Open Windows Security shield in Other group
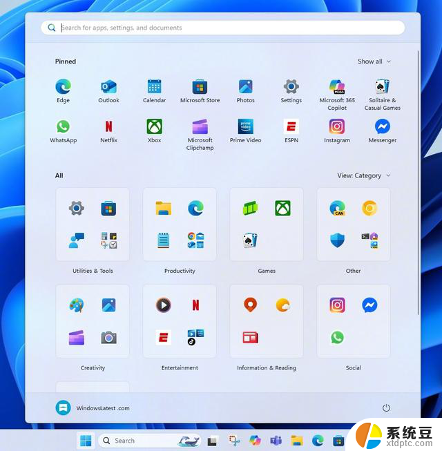 [337, 240]
